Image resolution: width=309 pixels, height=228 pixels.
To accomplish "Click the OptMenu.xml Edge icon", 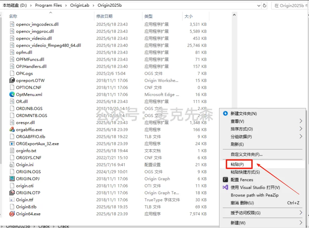I will (x=12, y=94).
